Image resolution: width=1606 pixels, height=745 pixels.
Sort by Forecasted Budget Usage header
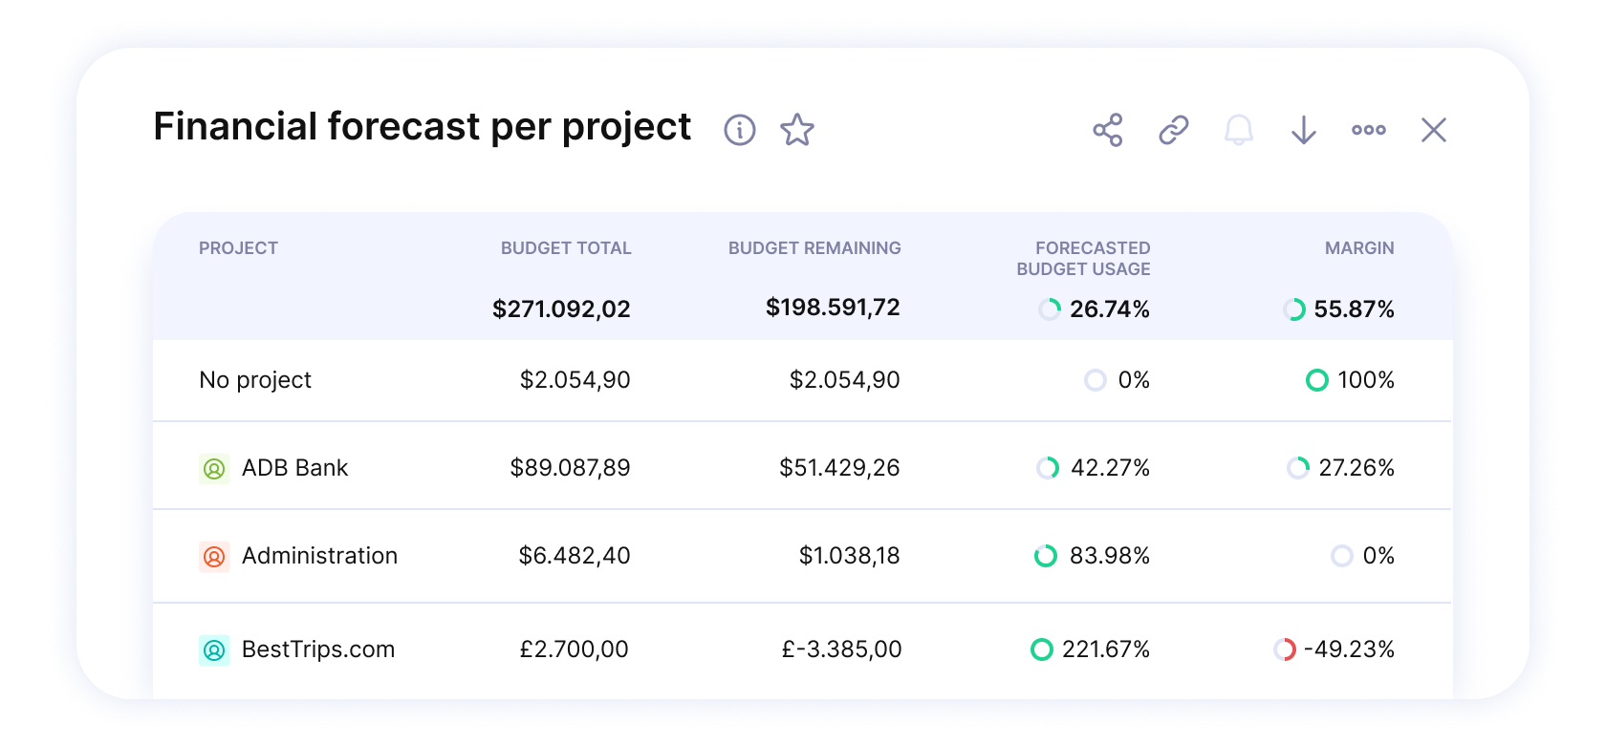pos(1083,259)
